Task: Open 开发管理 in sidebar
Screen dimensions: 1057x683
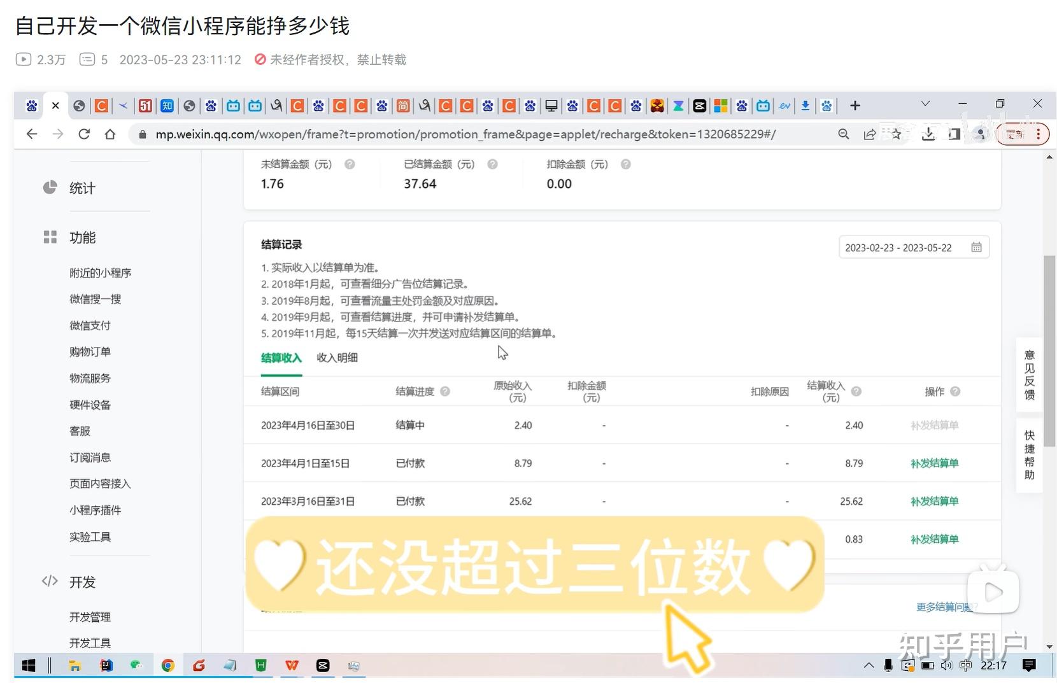Action: pos(90,617)
